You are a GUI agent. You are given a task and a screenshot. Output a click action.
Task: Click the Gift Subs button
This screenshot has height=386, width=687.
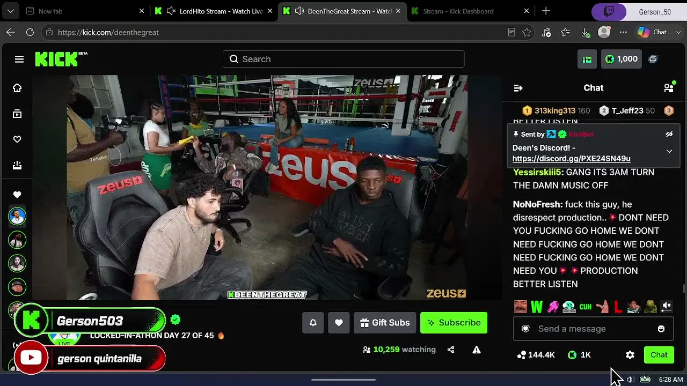tap(385, 323)
